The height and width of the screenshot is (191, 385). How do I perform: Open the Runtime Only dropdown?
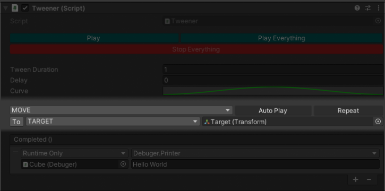[x=74, y=153]
